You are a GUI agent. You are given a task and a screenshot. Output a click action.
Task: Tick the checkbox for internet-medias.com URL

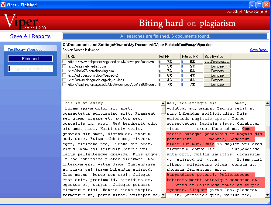[x=64, y=66]
